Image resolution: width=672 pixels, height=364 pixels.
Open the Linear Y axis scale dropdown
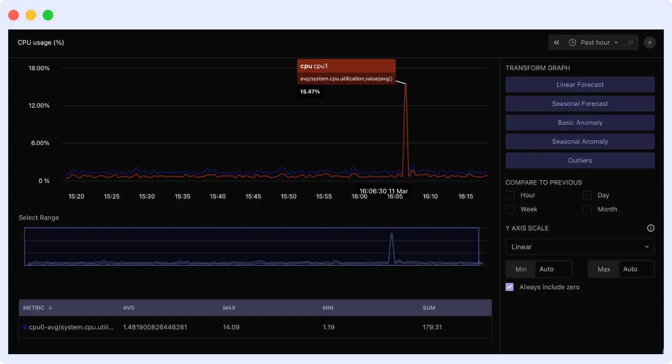point(580,247)
